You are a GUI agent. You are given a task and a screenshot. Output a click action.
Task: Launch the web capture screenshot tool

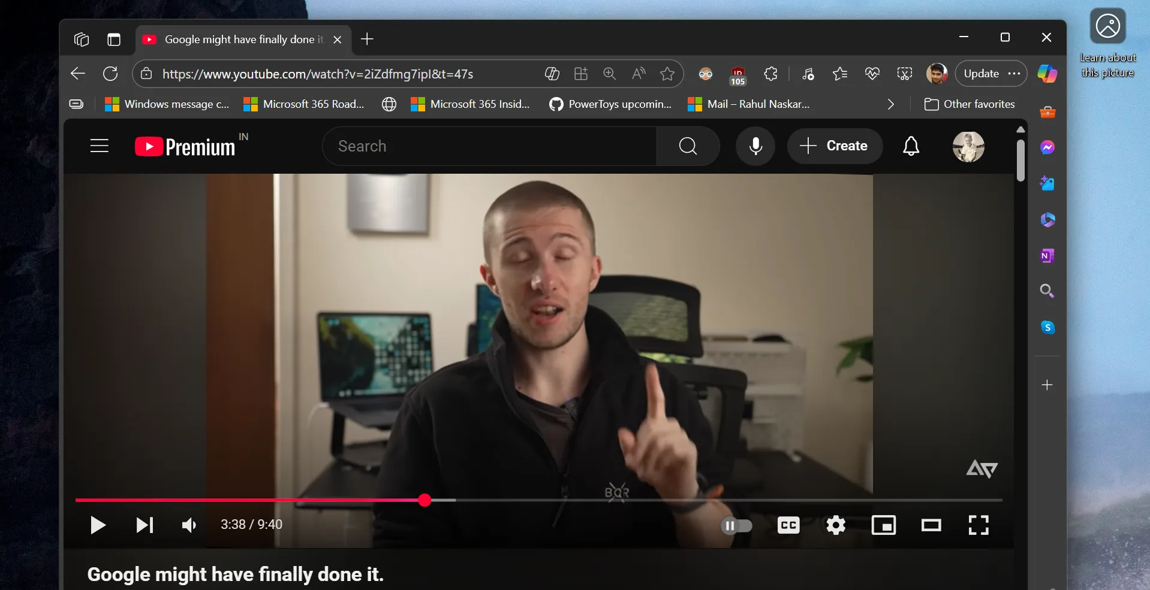click(904, 74)
